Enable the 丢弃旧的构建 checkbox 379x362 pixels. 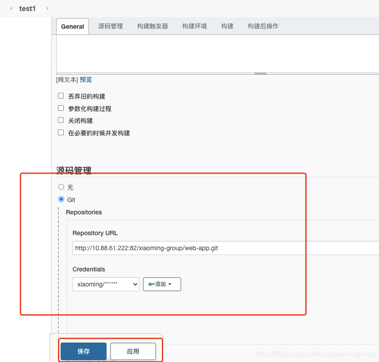pos(61,96)
